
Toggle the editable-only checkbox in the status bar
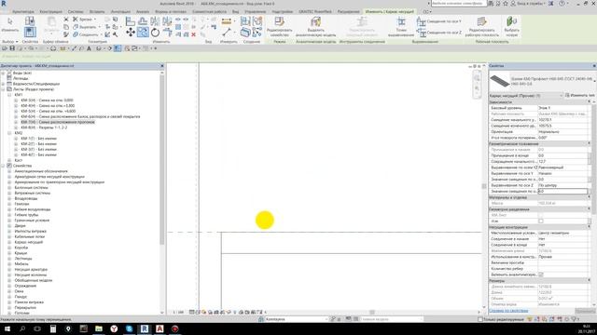[480, 319]
